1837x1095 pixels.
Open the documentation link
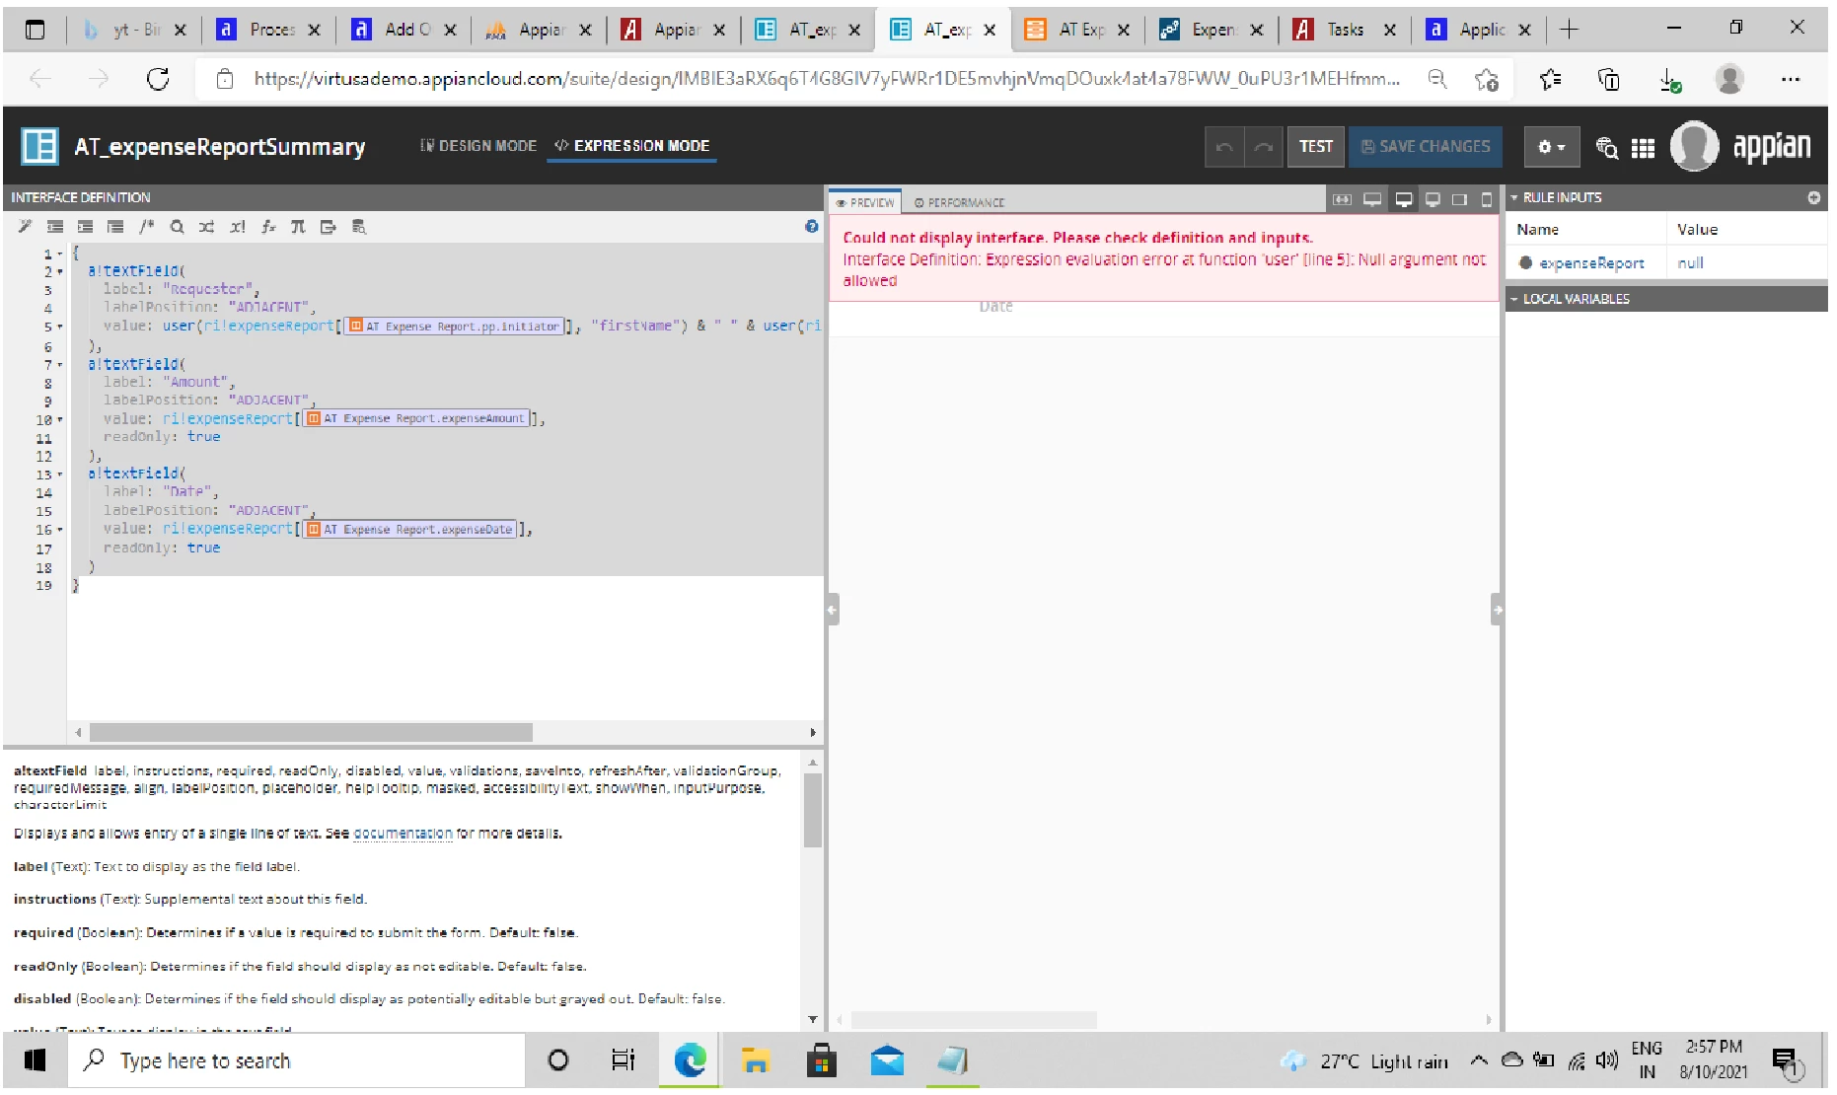click(403, 834)
